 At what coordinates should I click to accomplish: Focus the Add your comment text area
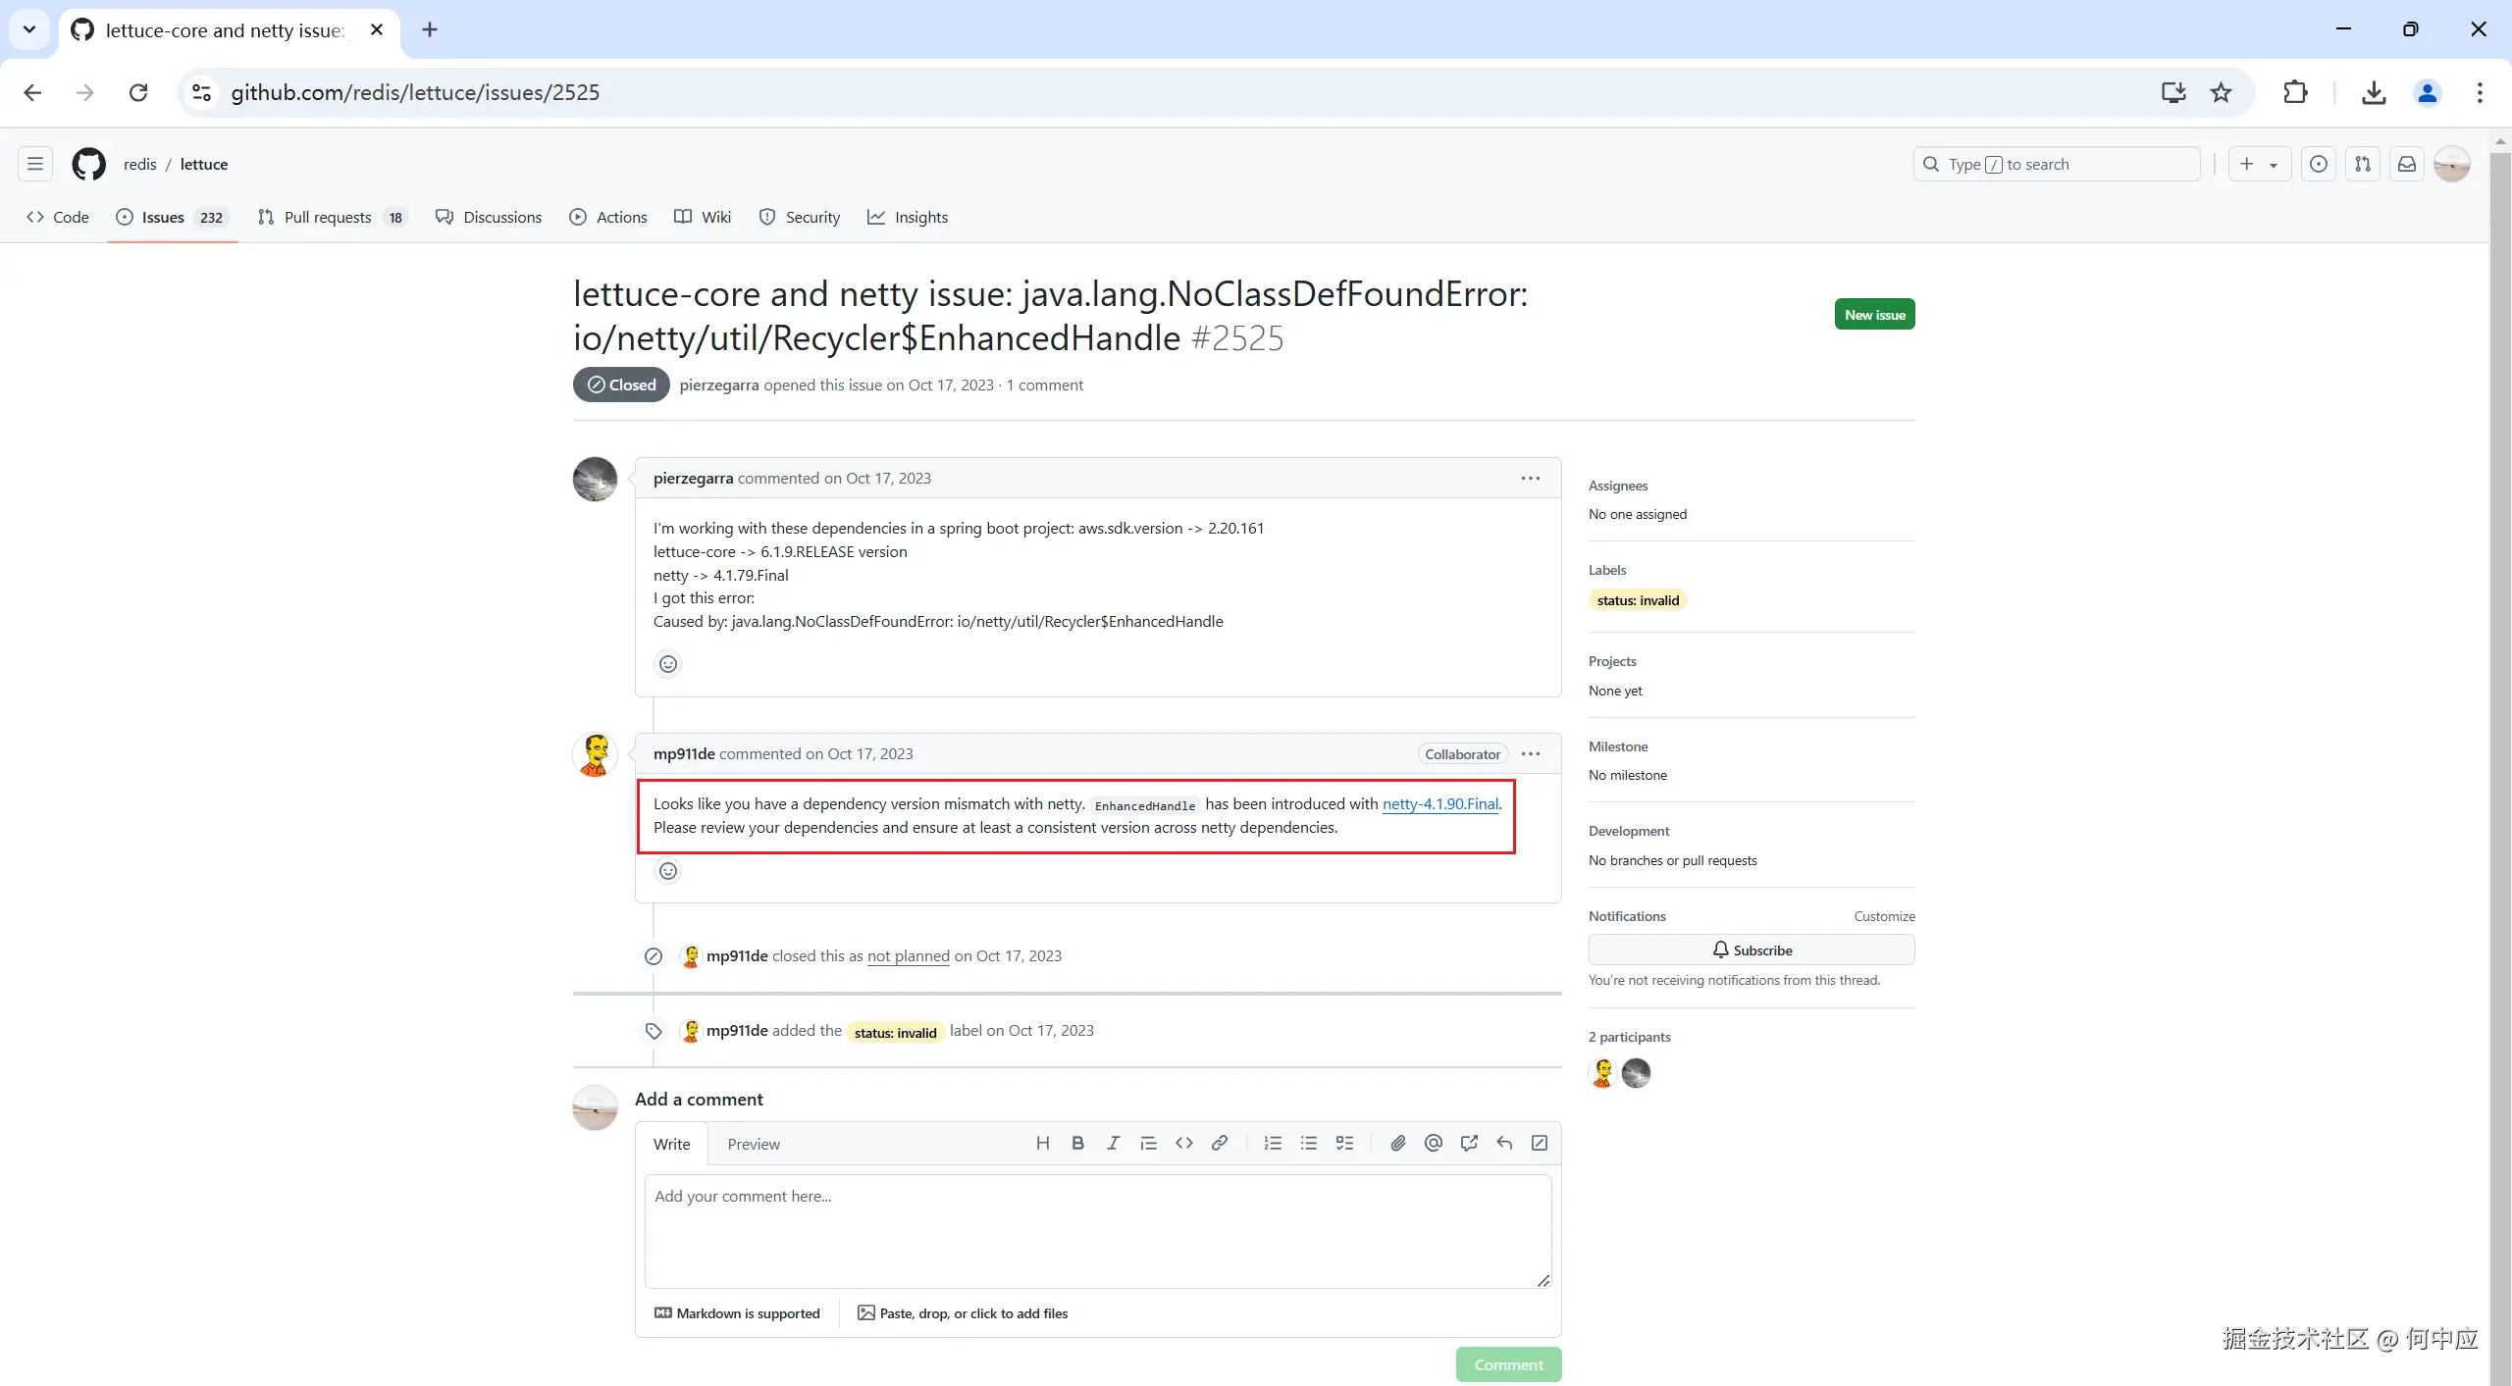coord(1098,1231)
